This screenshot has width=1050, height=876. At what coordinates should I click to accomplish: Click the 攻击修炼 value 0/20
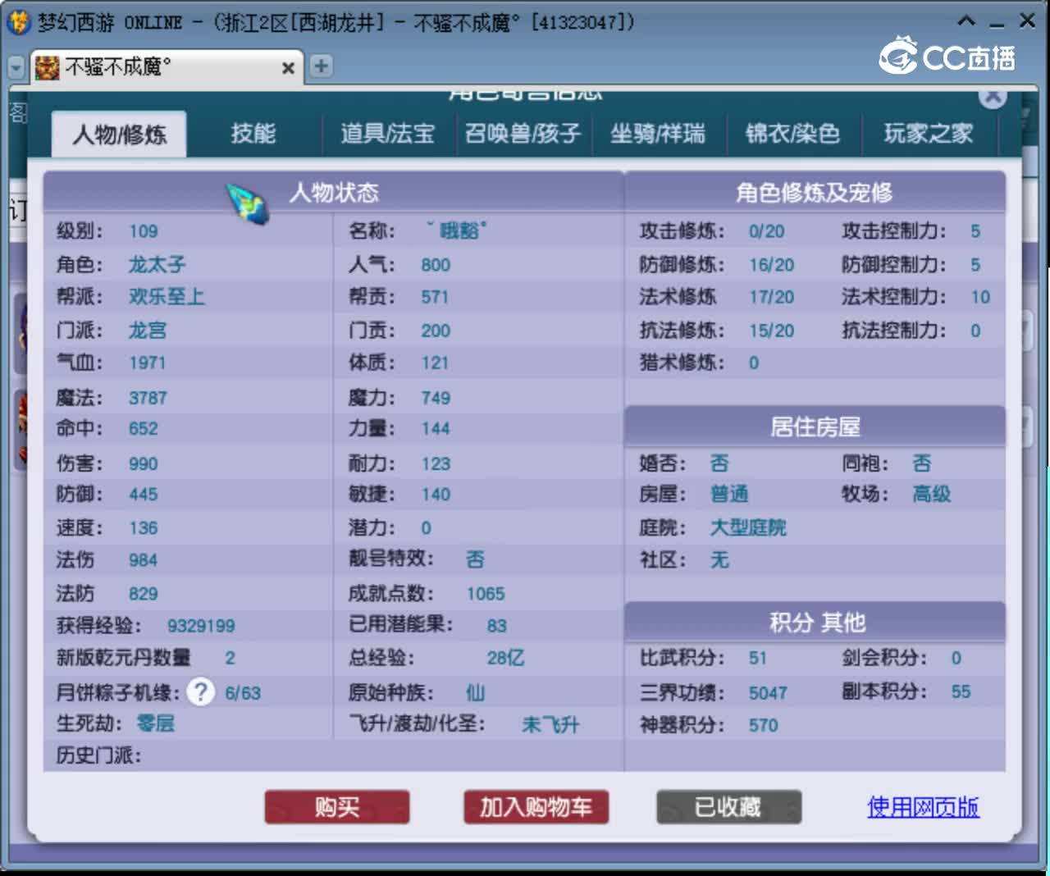click(766, 231)
